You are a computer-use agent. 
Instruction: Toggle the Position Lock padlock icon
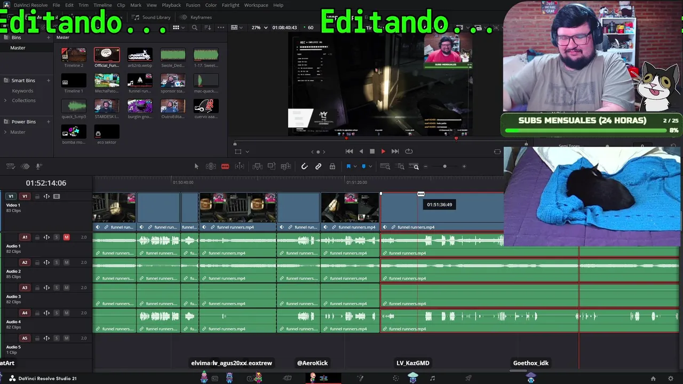pos(332,166)
